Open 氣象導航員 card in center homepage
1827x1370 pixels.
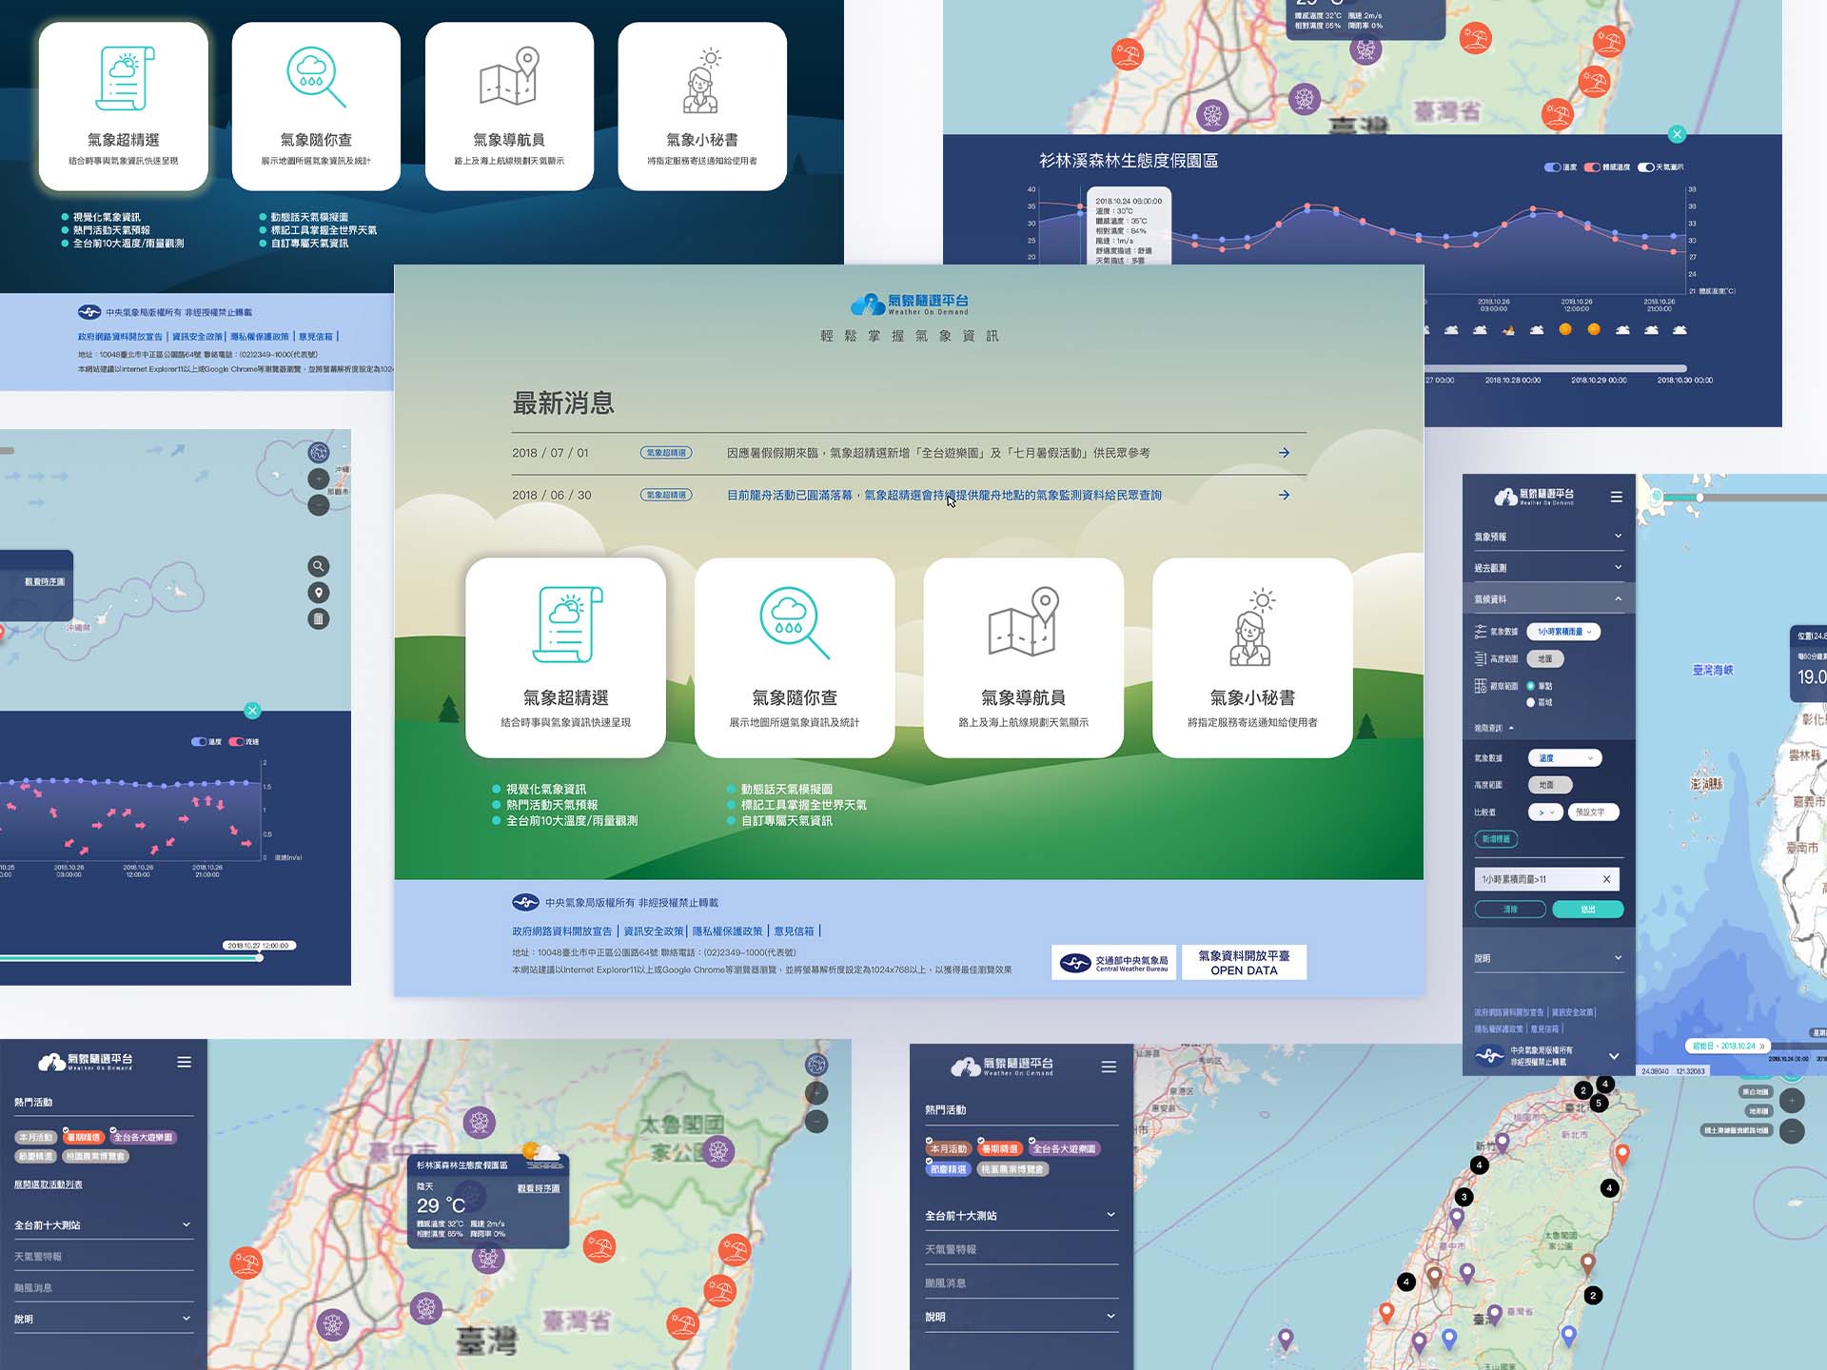pyautogui.click(x=1024, y=657)
